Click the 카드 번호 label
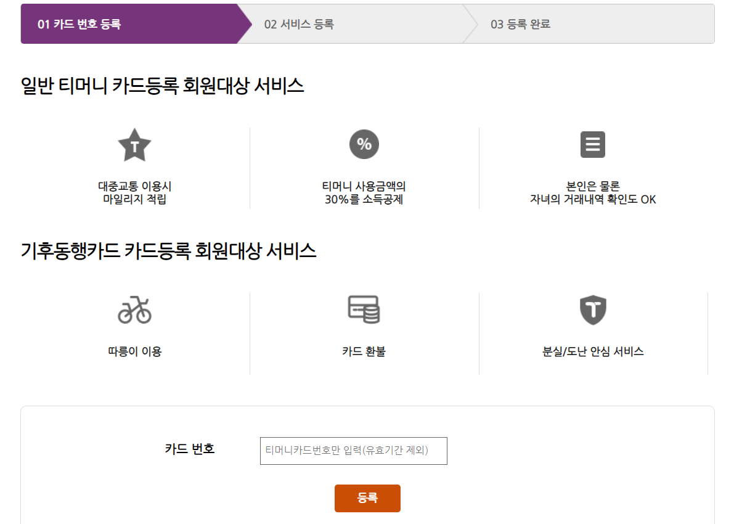This screenshot has height=524, width=734. tap(190, 449)
